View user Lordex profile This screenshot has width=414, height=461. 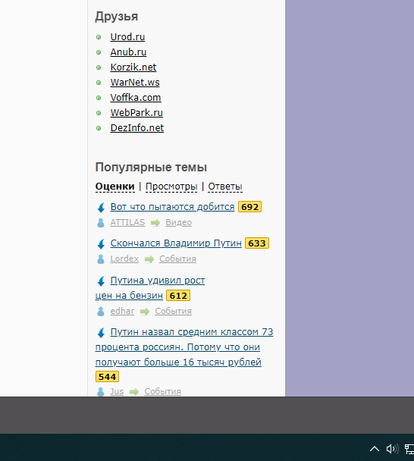[x=124, y=259]
